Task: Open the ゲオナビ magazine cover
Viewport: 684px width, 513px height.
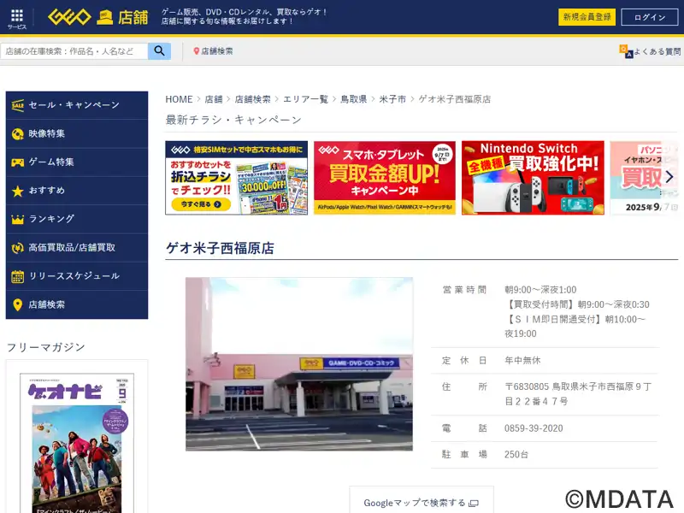Action: coord(77,443)
